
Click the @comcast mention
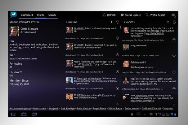(141, 96)
